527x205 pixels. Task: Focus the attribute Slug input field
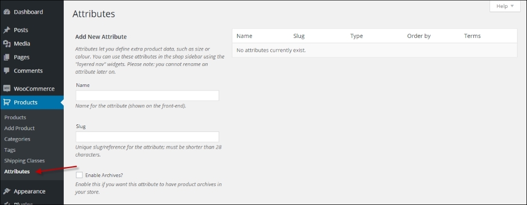147,137
